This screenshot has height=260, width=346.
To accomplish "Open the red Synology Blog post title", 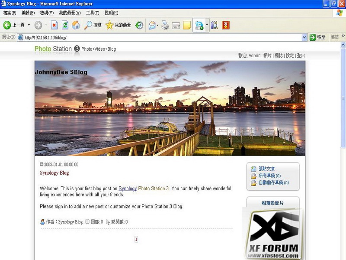I will coord(54,172).
